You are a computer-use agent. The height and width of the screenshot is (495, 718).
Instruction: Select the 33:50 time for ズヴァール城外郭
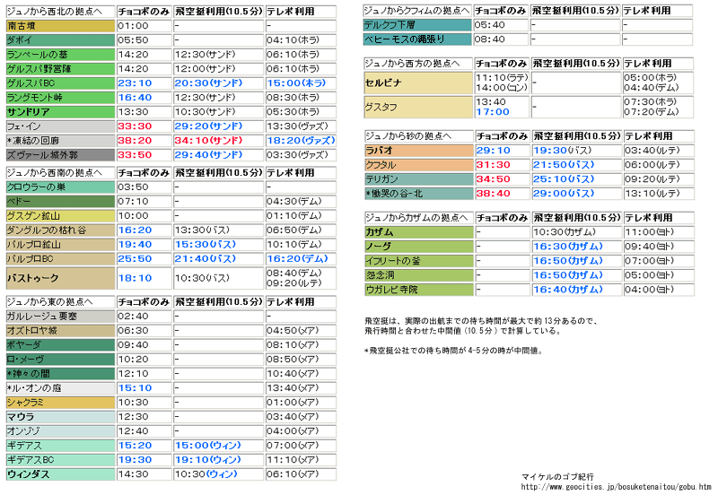pos(135,155)
